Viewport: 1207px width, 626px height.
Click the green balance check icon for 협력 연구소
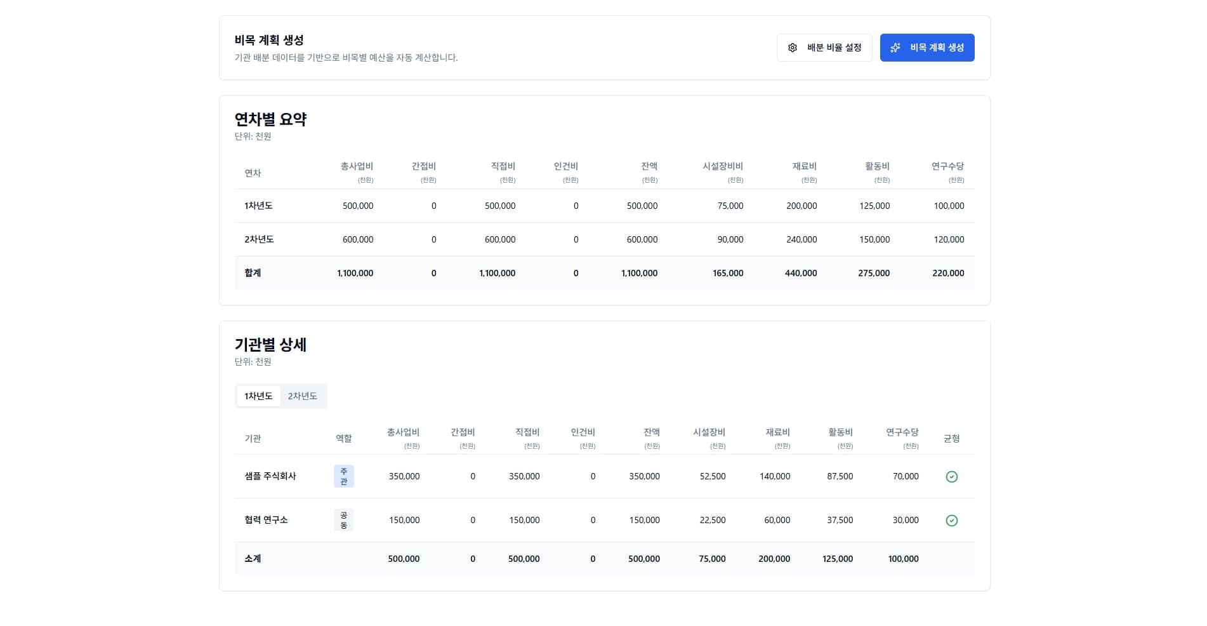click(x=951, y=521)
